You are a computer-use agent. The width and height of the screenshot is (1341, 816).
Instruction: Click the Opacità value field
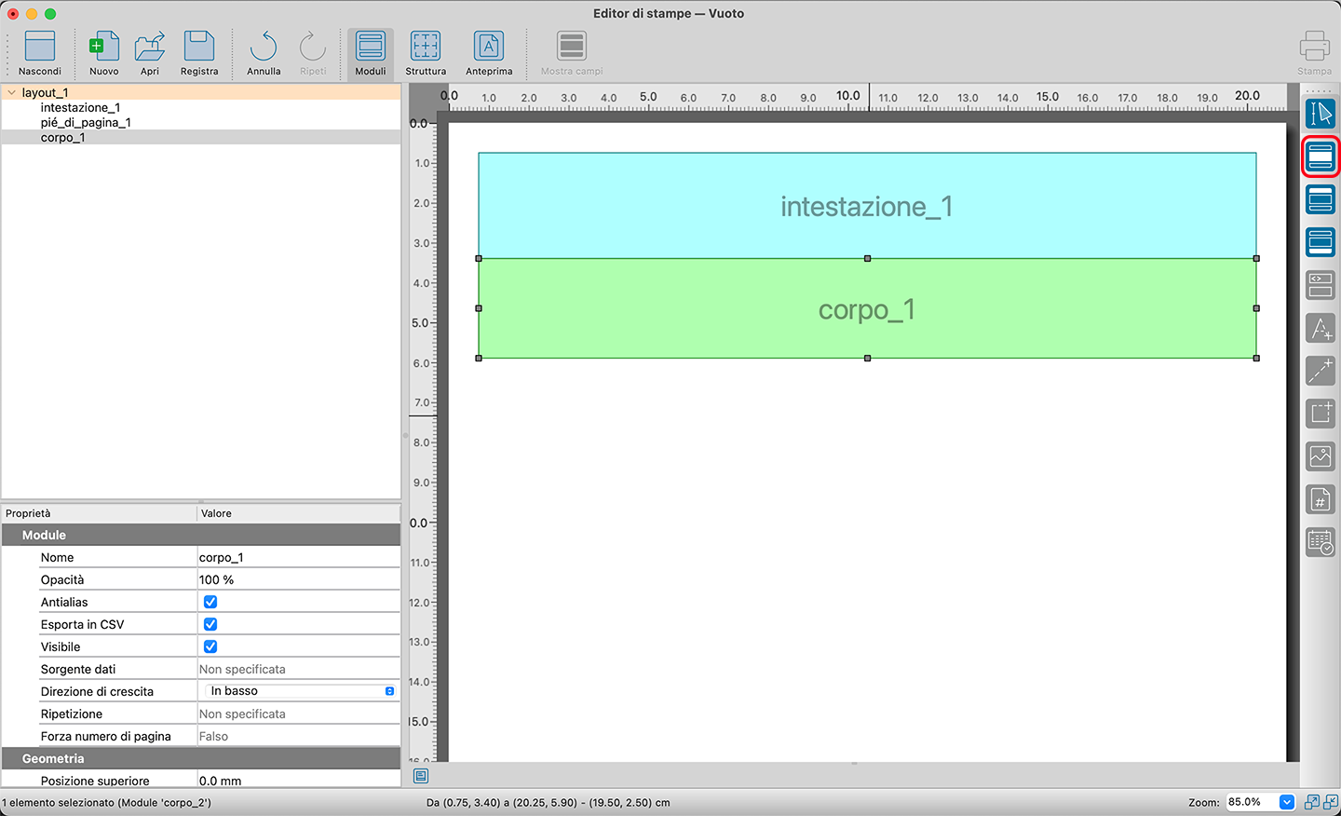tap(298, 579)
